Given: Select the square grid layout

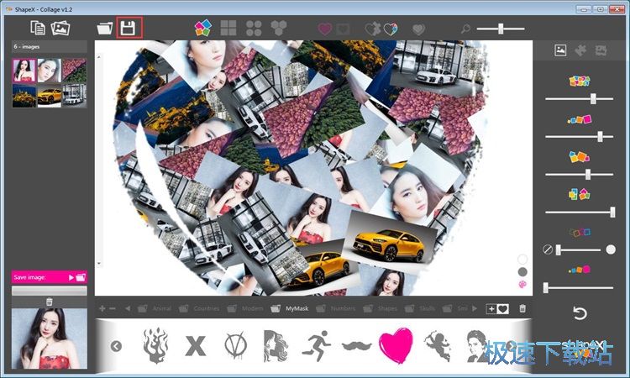Looking at the screenshot, I should click(228, 28).
